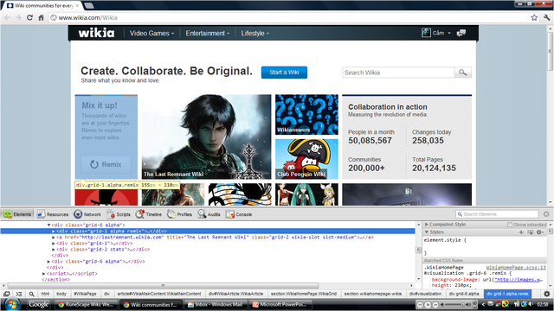Close the DevTools panel

tap(546, 214)
